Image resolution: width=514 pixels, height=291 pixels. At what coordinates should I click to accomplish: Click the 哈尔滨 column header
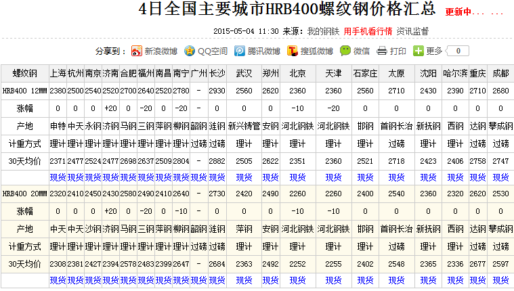point(455,73)
